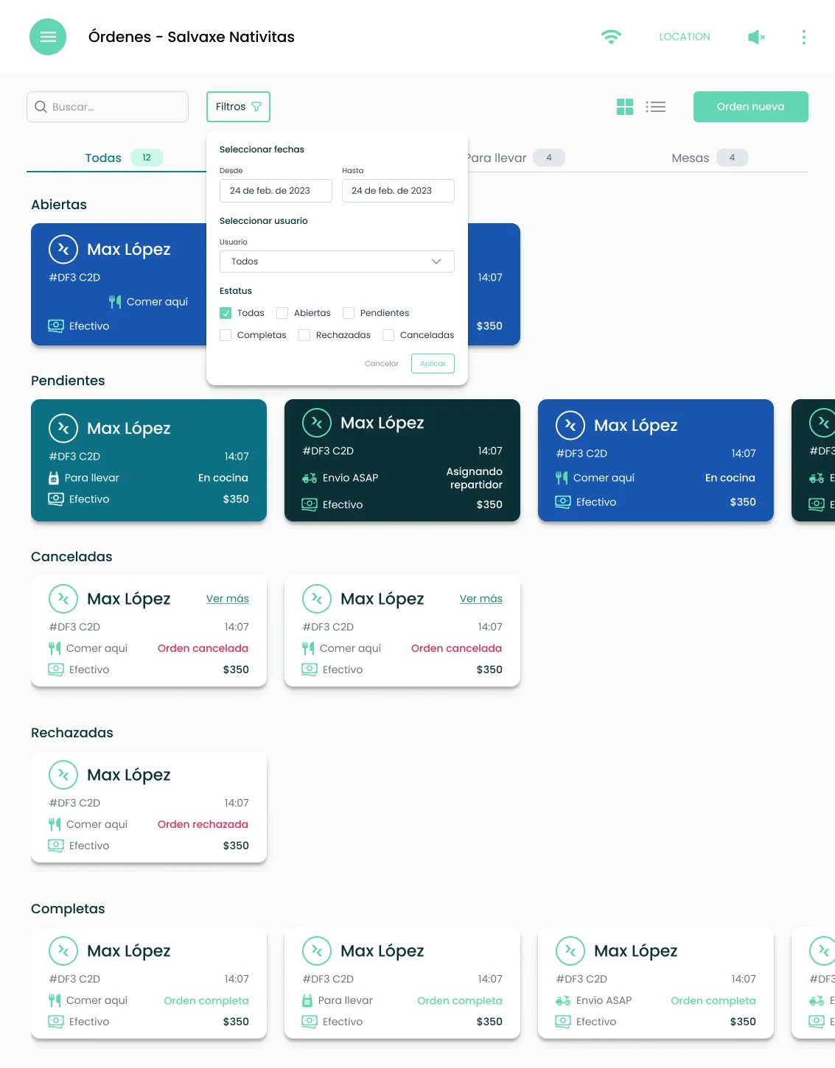Click the Para llevar bag icon in Pendientes card
The width and height of the screenshot is (835, 1068).
pos(54,477)
